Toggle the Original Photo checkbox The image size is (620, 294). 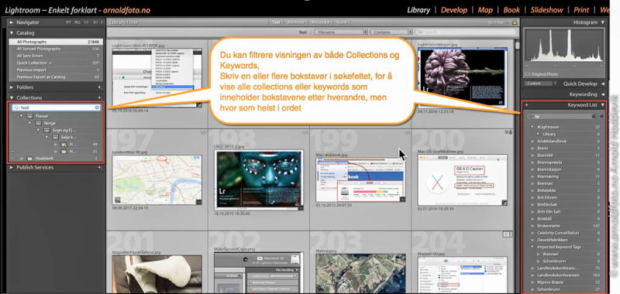pos(527,73)
